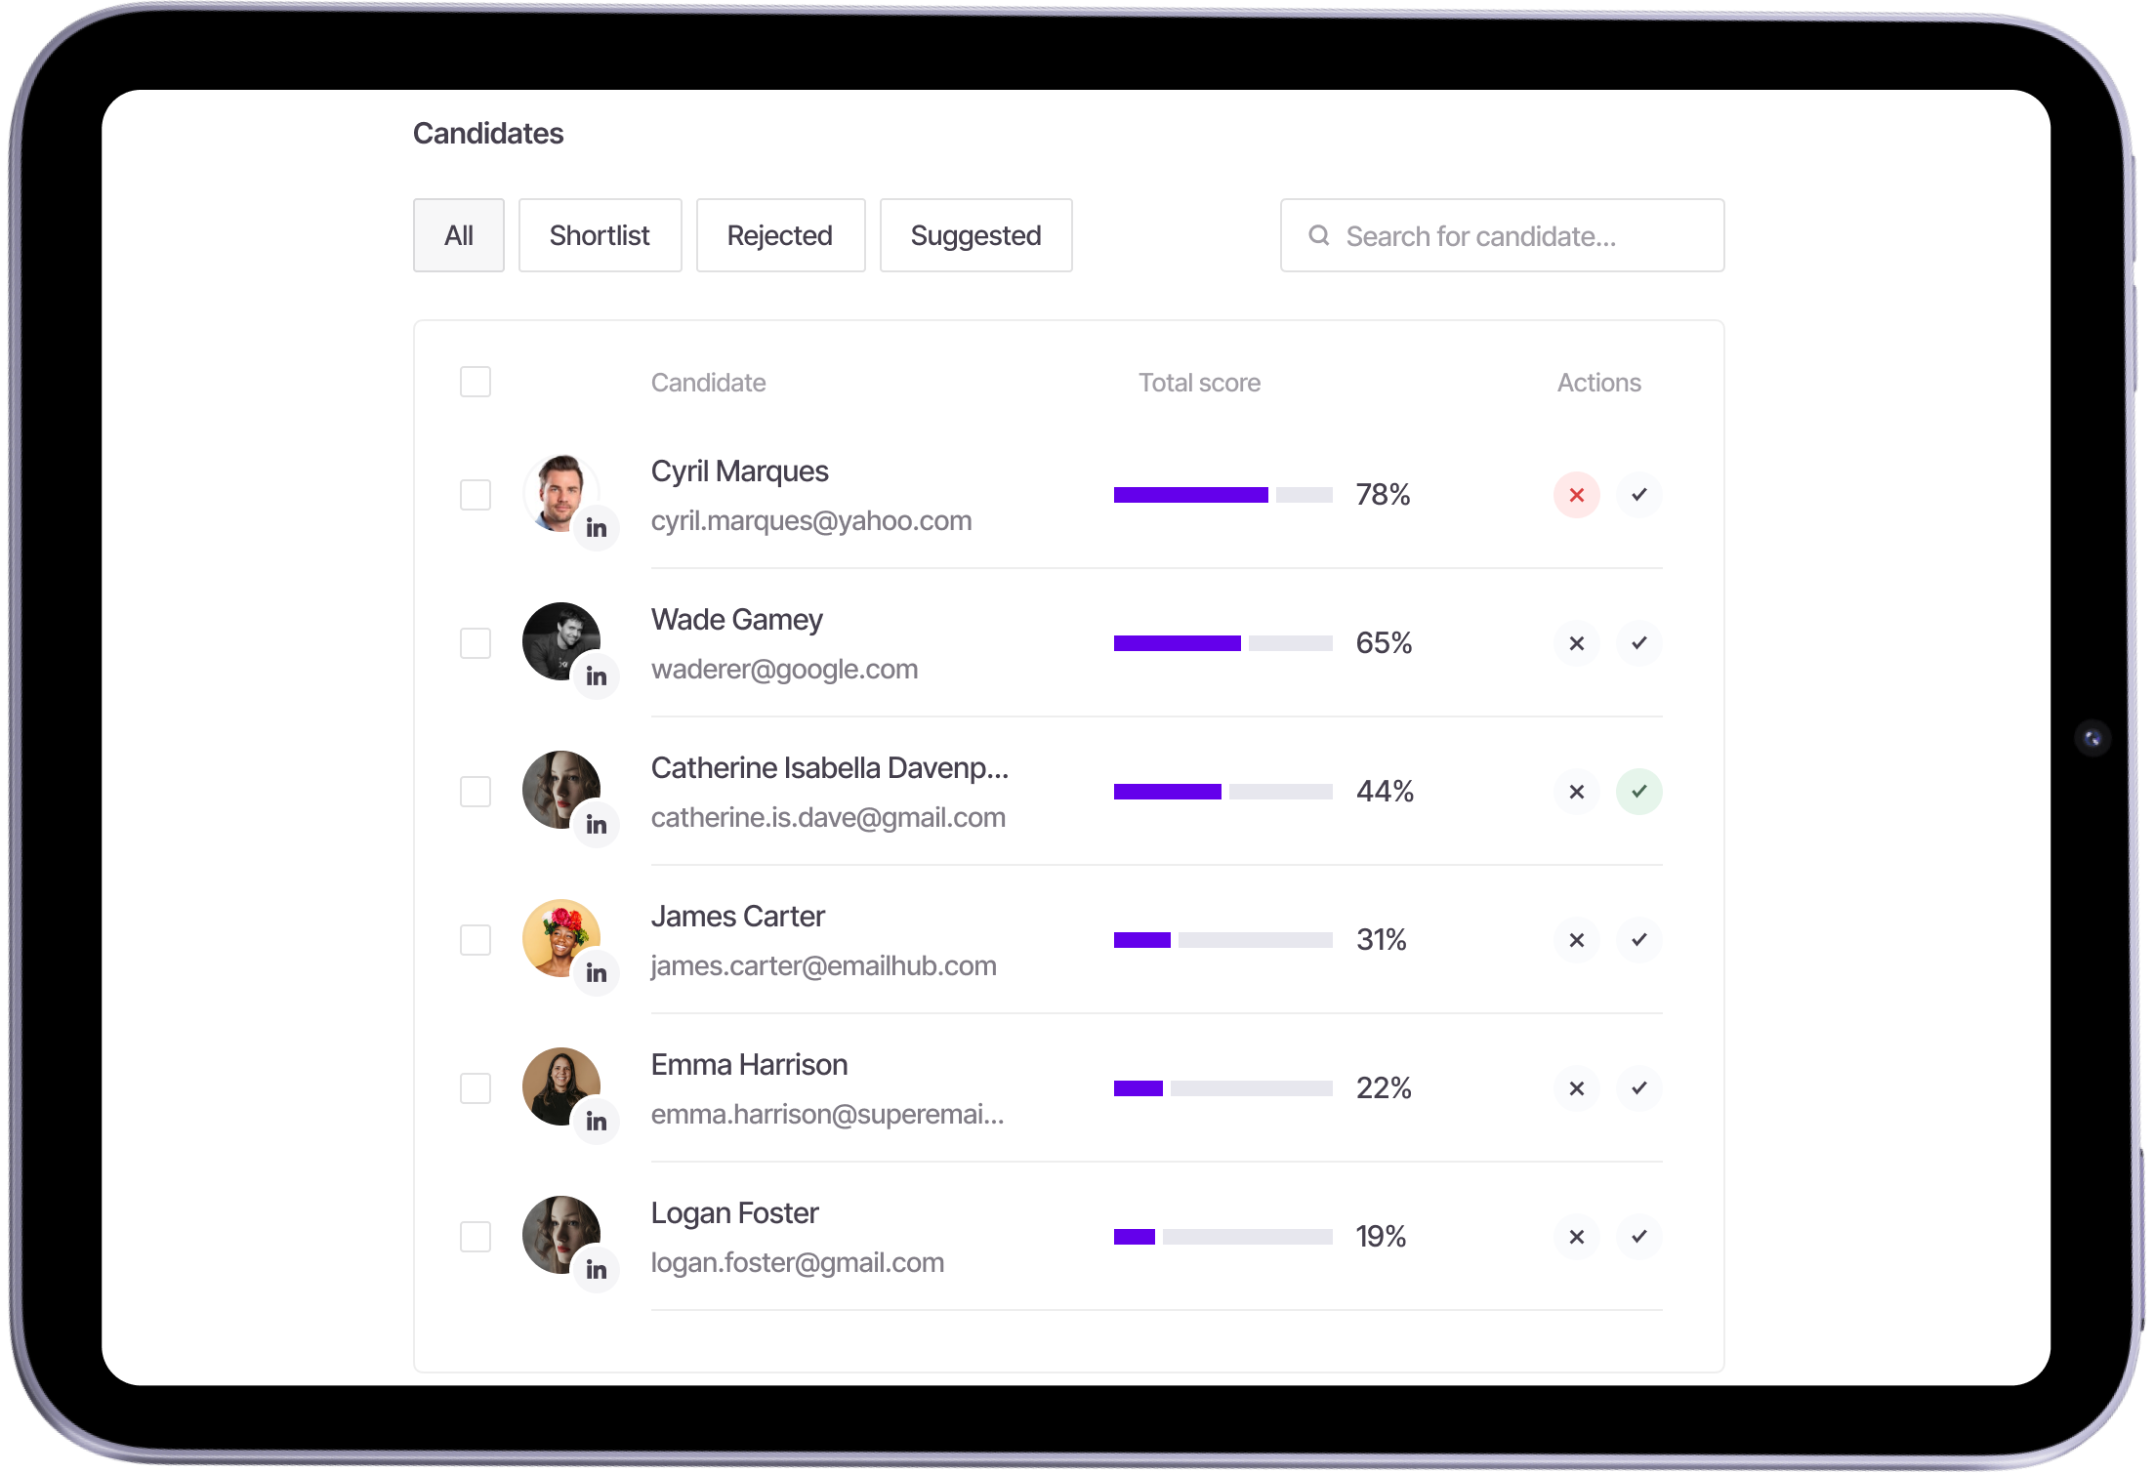Open James Carter's LinkedIn badge icon
Screen dimensions: 2154x1474
pyautogui.click(x=596, y=973)
